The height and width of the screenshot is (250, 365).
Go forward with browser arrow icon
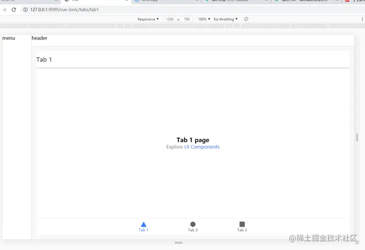(x=4, y=10)
